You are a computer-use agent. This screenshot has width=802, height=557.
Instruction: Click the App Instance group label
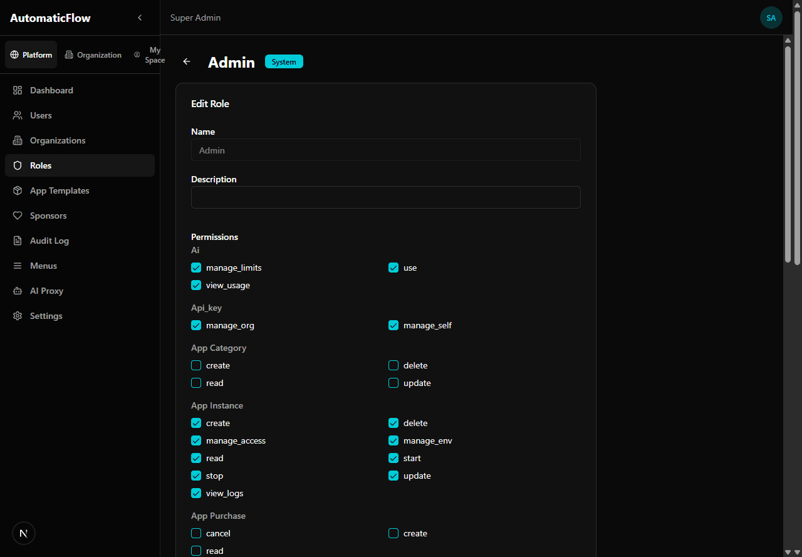pos(217,405)
